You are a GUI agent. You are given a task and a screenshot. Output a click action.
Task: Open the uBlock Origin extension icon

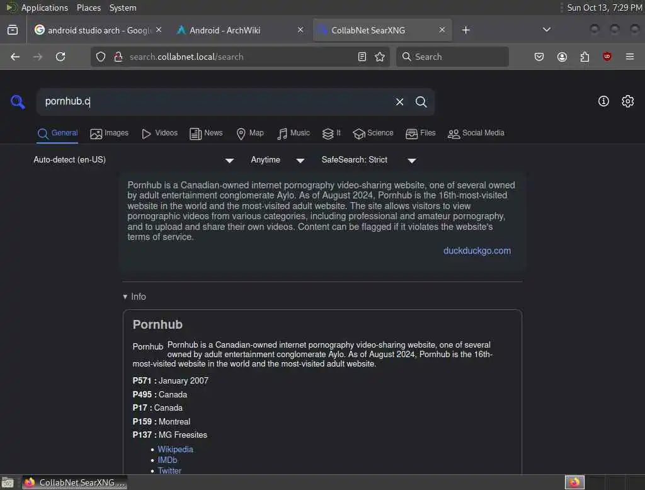click(x=607, y=57)
